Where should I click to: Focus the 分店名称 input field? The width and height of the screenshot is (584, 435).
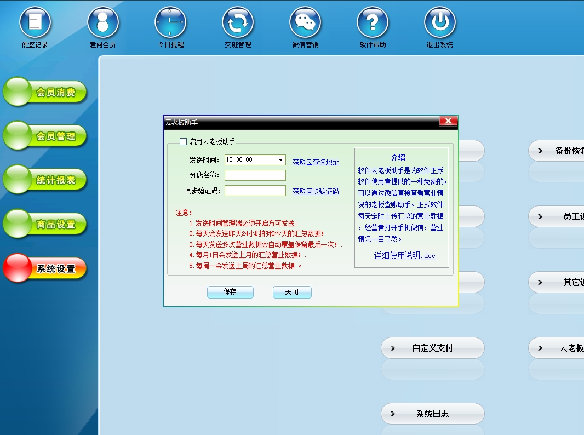pyautogui.click(x=255, y=175)
